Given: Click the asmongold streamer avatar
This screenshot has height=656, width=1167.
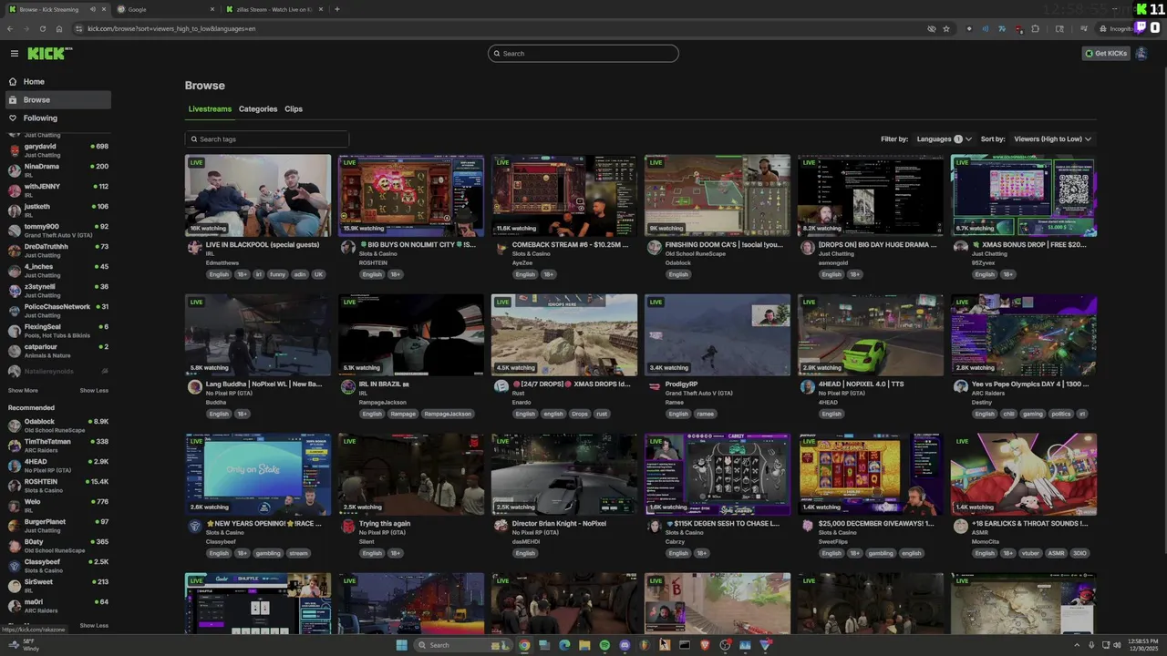Looking at the screenshot, I should (x=807, y=247).
